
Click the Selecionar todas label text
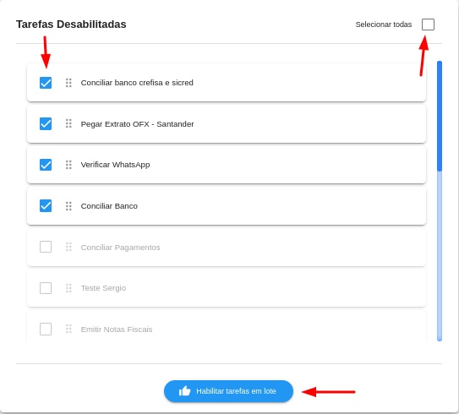(384, 25)
